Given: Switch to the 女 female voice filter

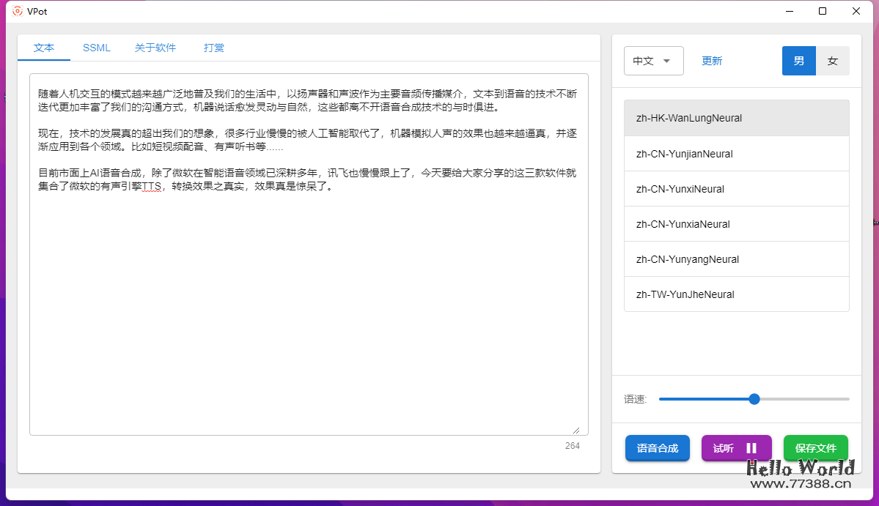Looking at the screenshot, I should tap(833, 61).
